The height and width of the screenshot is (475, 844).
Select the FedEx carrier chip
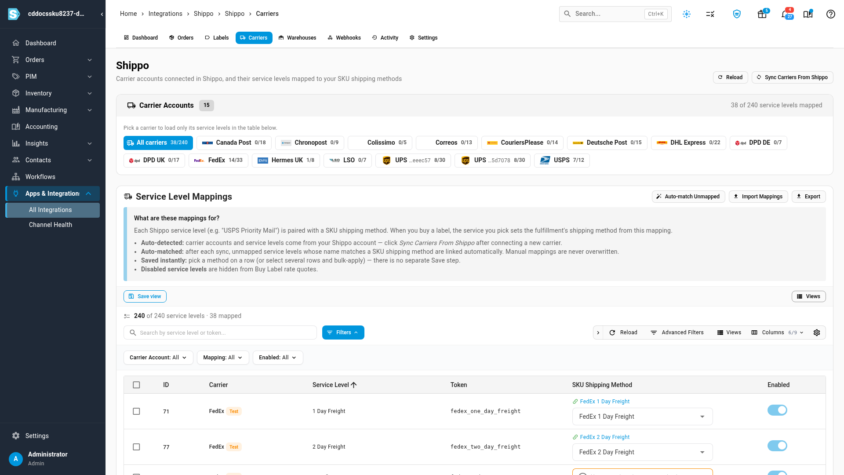[x=218, y=160]
